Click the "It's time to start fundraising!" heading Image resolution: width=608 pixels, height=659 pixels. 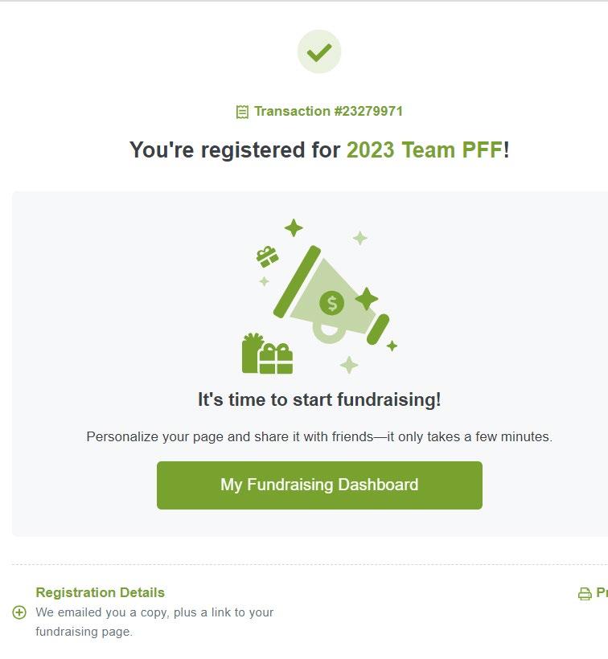click(319, 399)
